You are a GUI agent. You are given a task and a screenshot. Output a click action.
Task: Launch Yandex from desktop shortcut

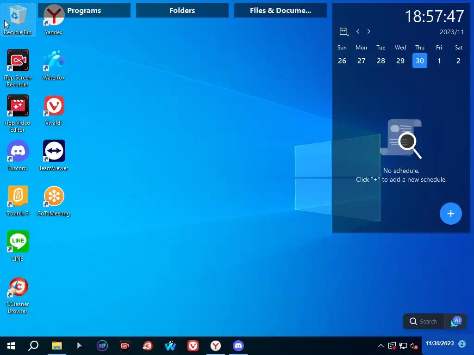tap(54, 19)
